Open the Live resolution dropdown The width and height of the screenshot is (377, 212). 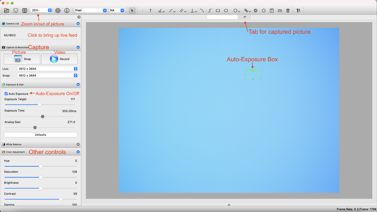click(75, 69)
